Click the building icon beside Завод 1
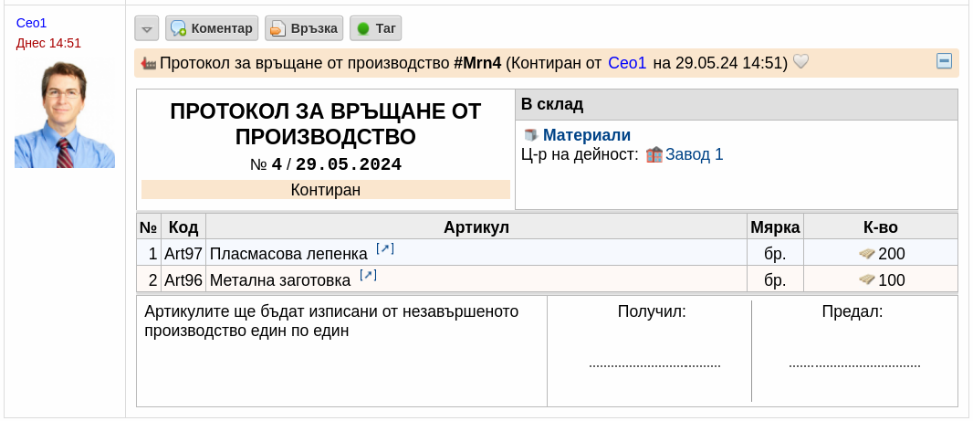 pyautogui.click(x=654, y=154)
